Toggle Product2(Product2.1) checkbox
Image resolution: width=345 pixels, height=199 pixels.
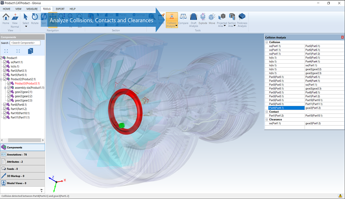[x=5, y=79]
